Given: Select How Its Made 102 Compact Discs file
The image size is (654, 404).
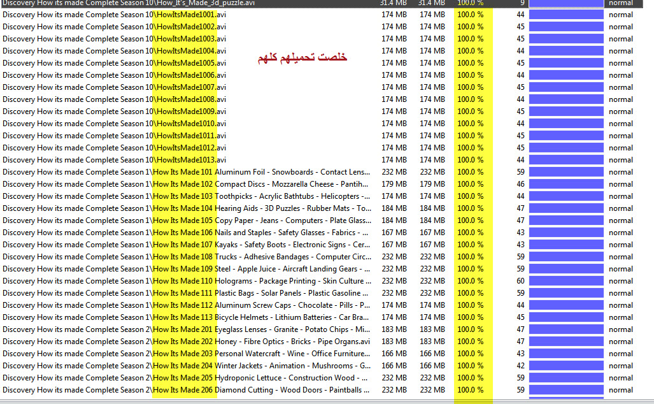Looking at the screenshot, I should coord(185,184).
